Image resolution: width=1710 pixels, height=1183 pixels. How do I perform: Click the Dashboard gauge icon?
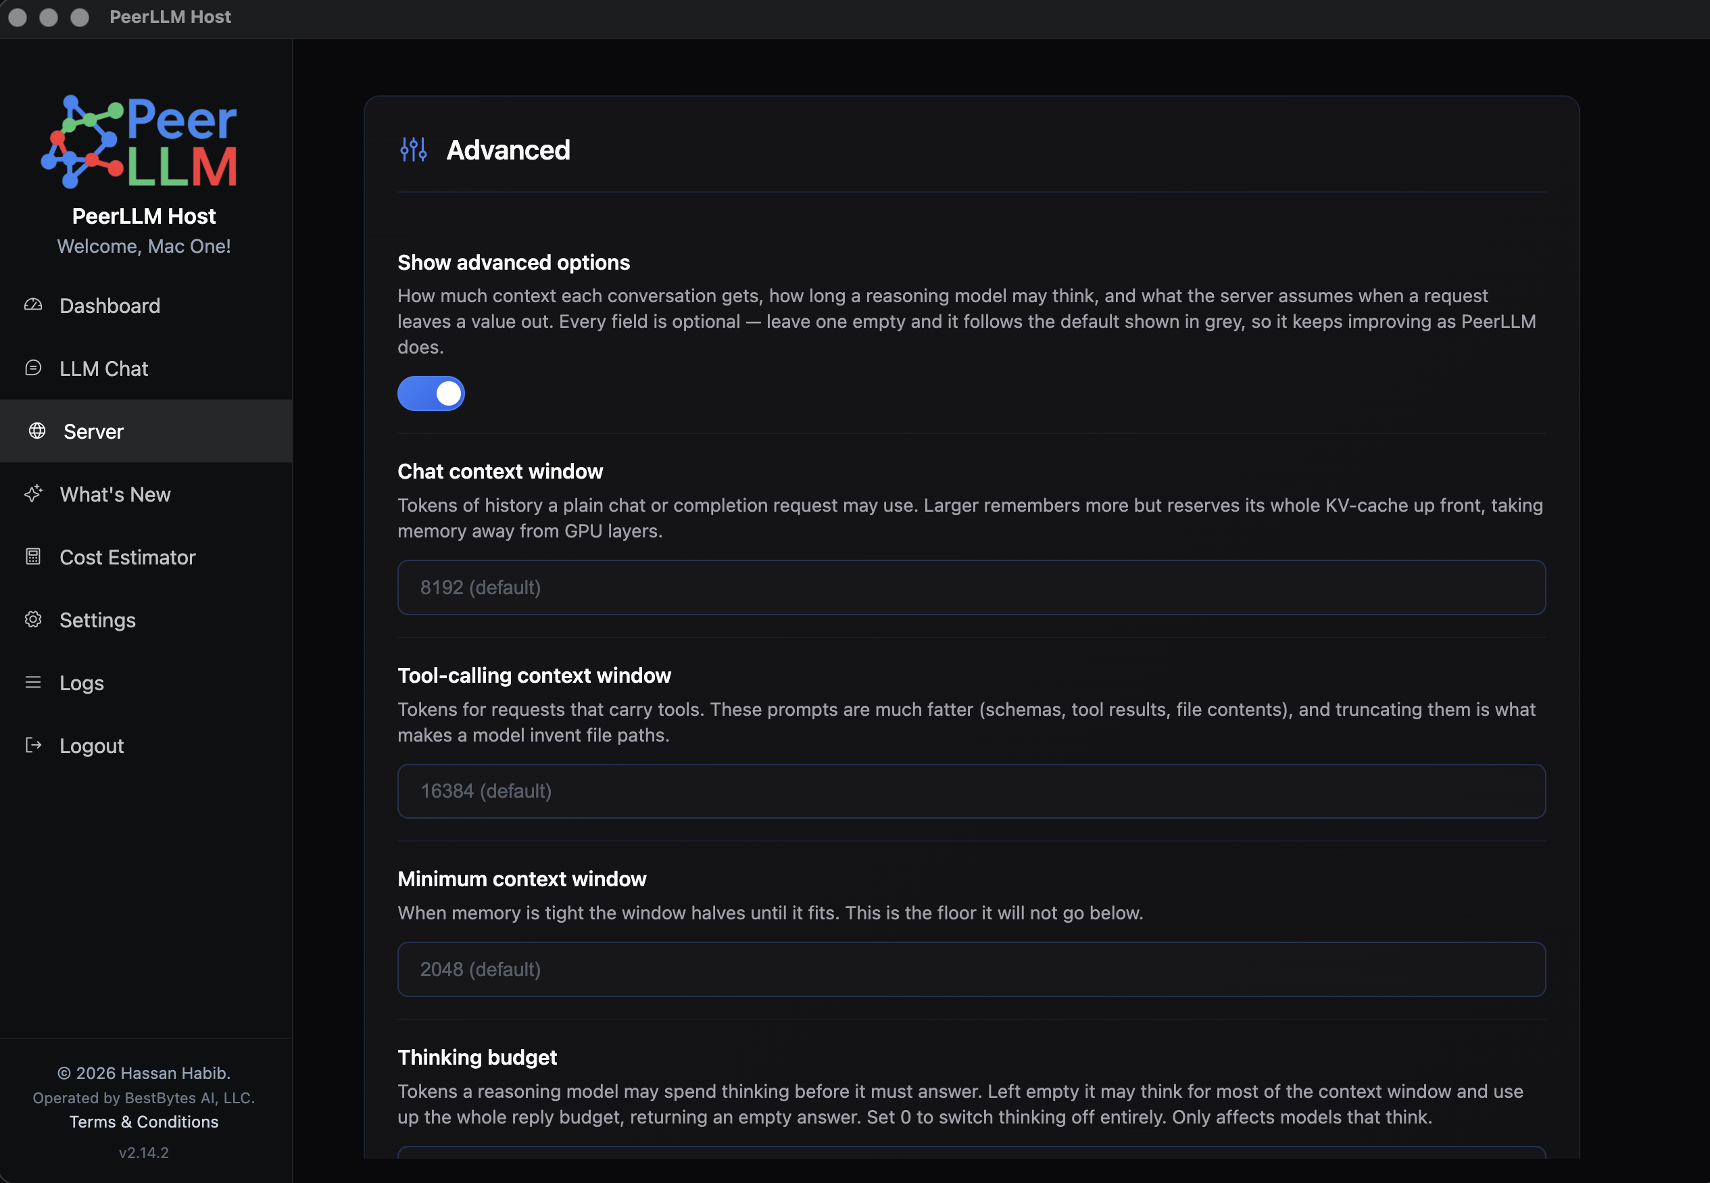click(33, 305)
